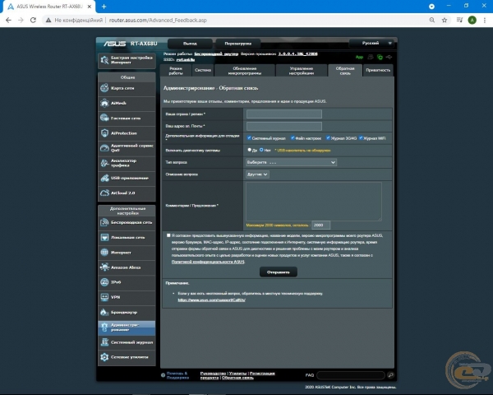Click the FAQ search magnifier icon

pyautogui.click(x=390, y=375)
